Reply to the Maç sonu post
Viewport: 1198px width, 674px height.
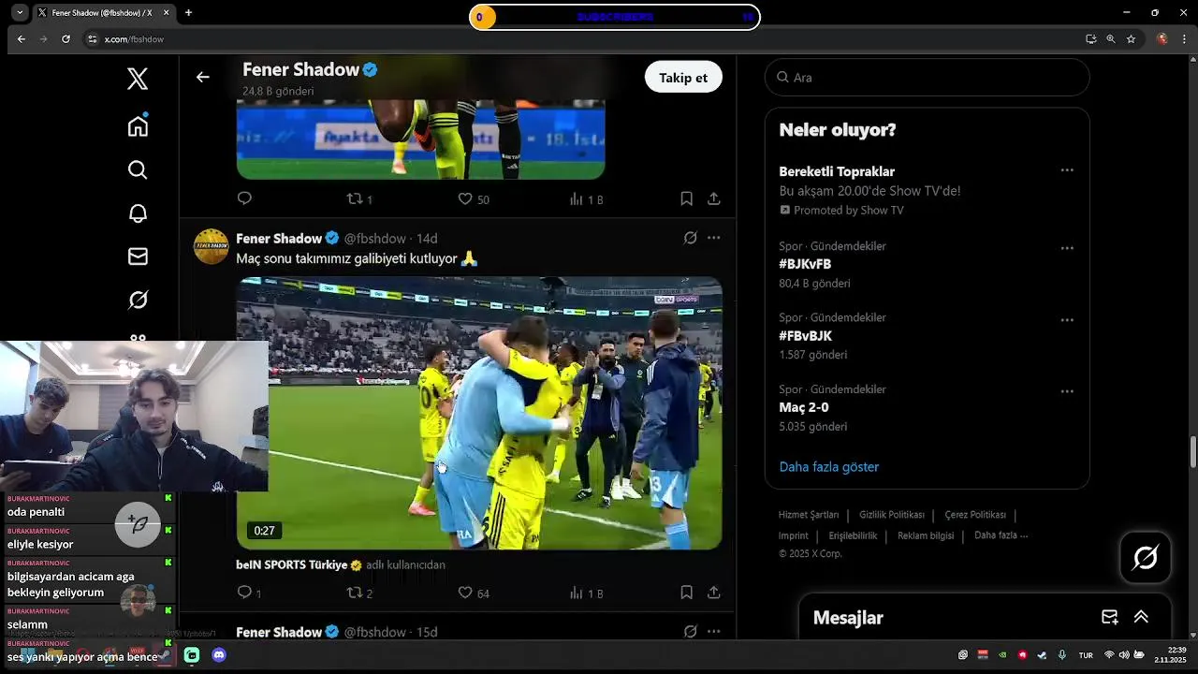pos(249,593)
